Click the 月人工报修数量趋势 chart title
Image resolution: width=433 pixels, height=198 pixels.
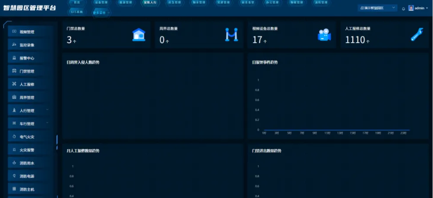click(x=83, y=151)
